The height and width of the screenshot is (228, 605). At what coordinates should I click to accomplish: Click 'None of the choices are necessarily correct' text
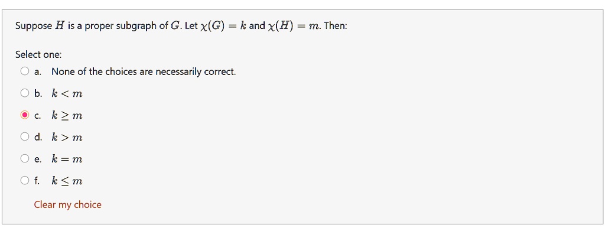[144, 71]
